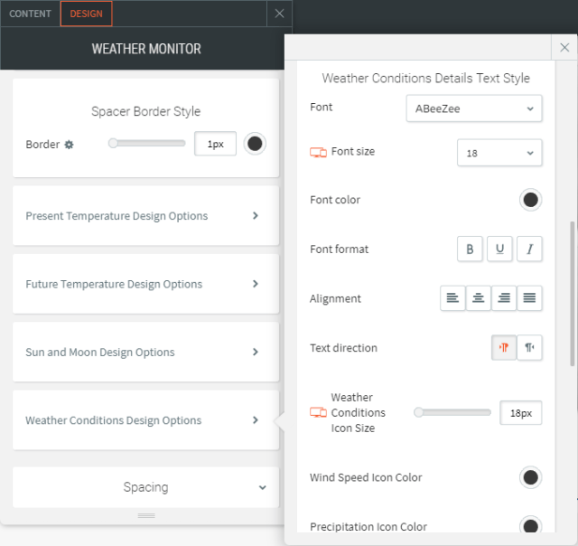Click the Weather Conditions Icon Size input field

[x=521, y=413]
